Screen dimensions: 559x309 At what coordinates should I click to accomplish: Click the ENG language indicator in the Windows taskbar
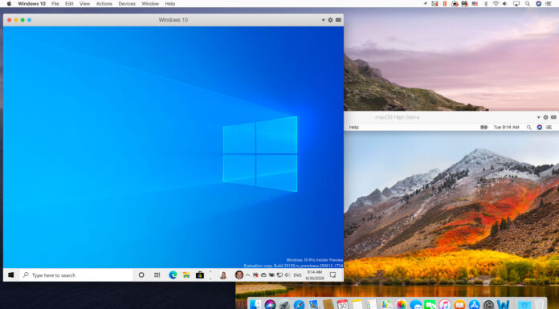[297, 275]
